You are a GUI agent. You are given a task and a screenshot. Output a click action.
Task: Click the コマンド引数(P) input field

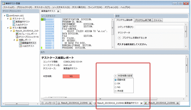[x=159, y=27]
